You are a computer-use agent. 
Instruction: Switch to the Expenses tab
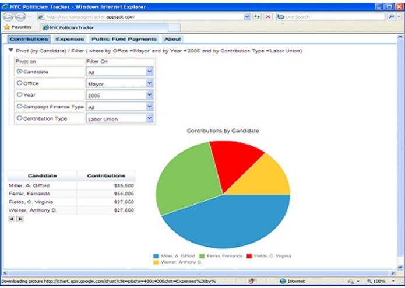click(70, 39)
